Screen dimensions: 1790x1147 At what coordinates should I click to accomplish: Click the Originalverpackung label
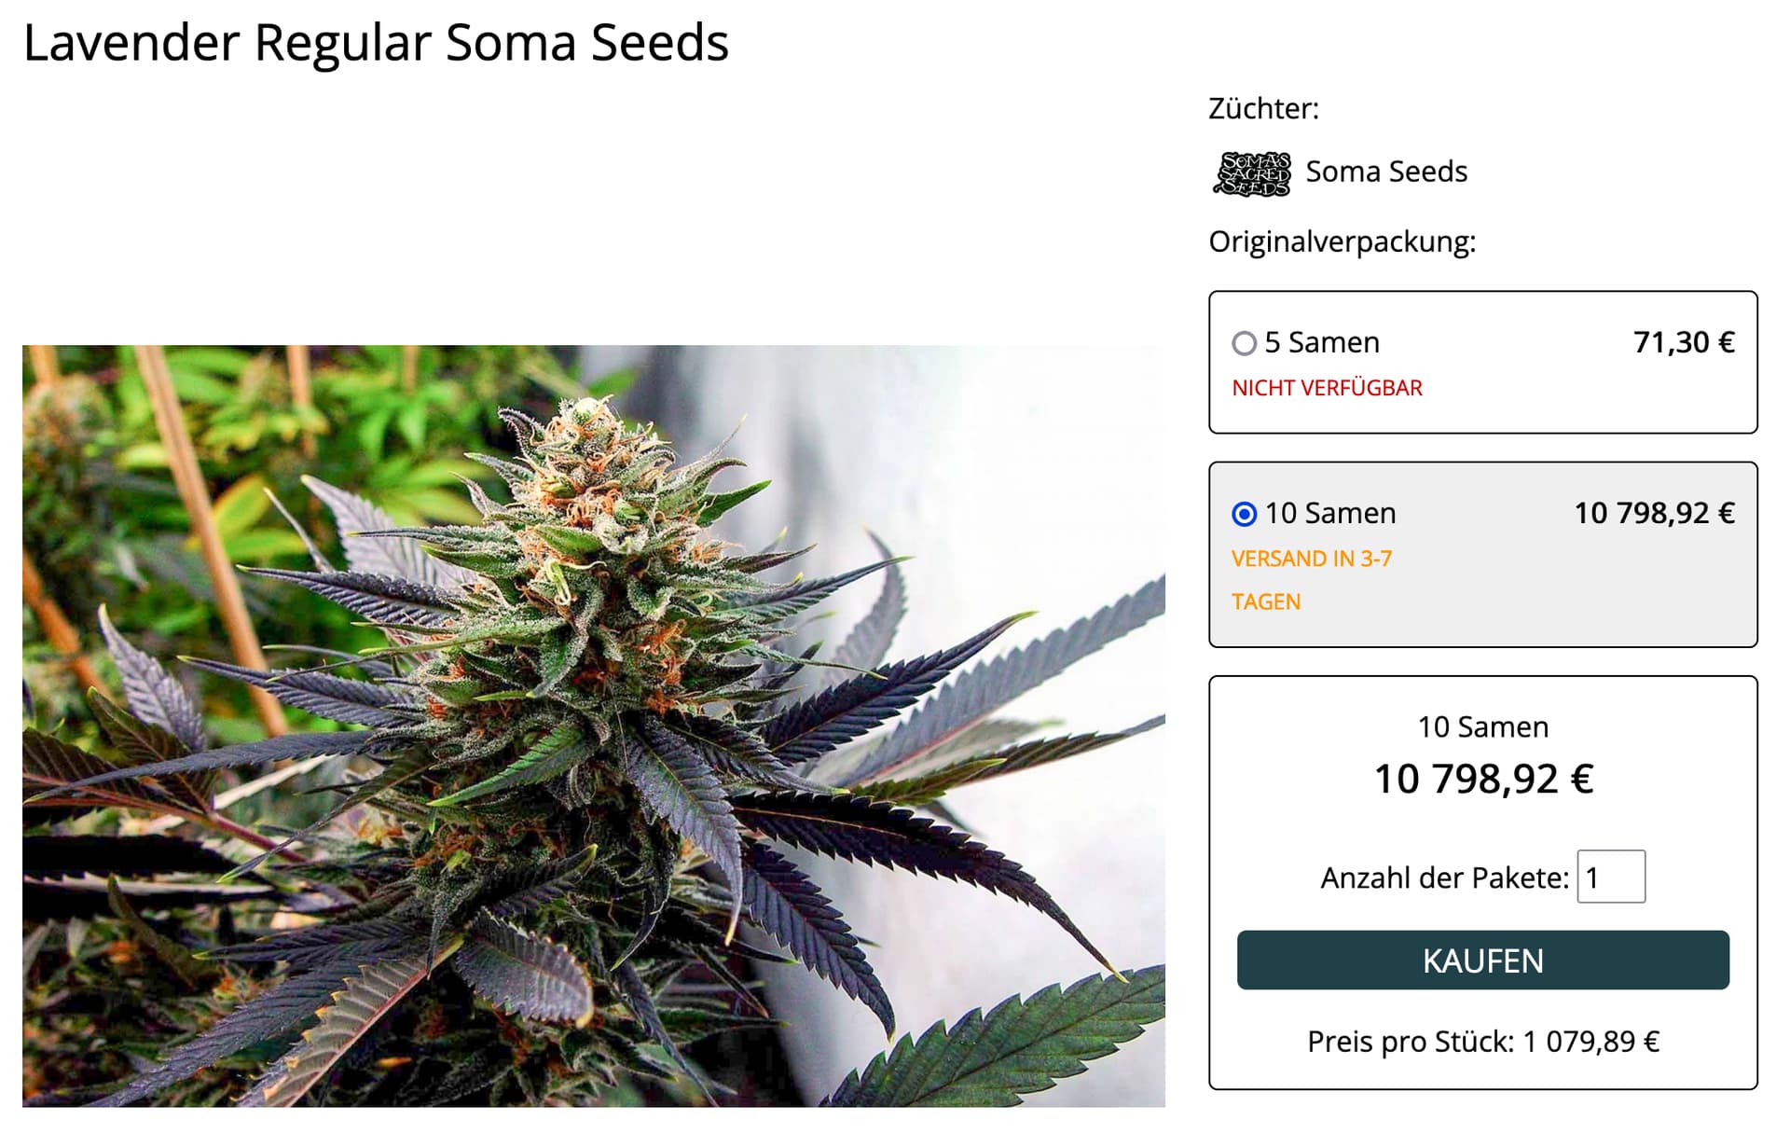point(1342,242)
